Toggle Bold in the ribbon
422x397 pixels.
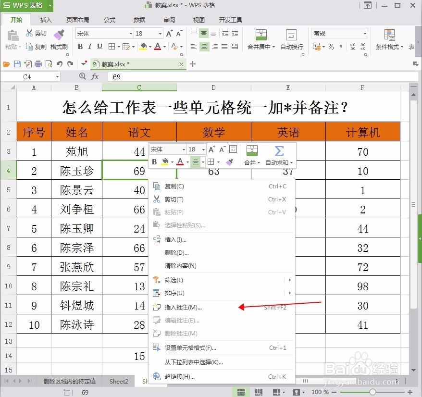click(80, 47)
